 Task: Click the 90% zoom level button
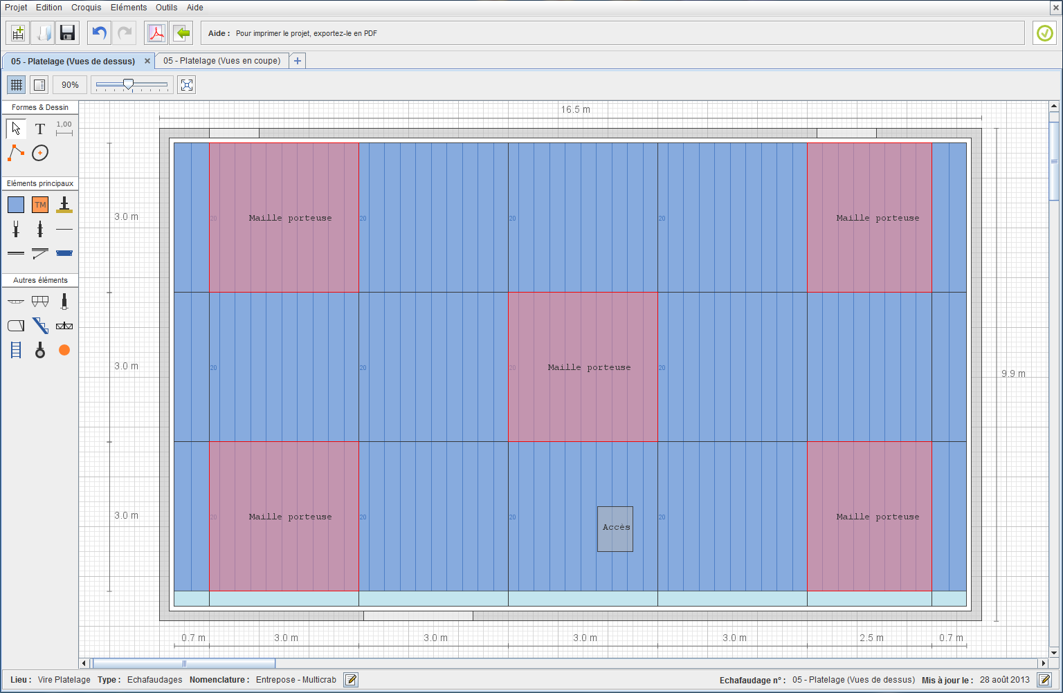(70, 85)
